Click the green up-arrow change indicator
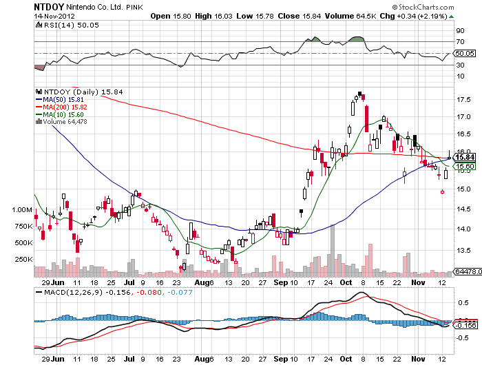 coord(451,17)
